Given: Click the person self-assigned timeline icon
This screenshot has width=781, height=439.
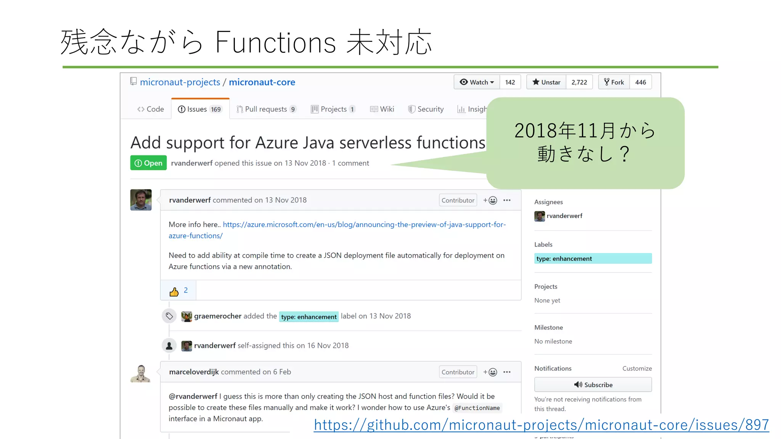Looking at the screenshot, I should (x=169, y=346).
